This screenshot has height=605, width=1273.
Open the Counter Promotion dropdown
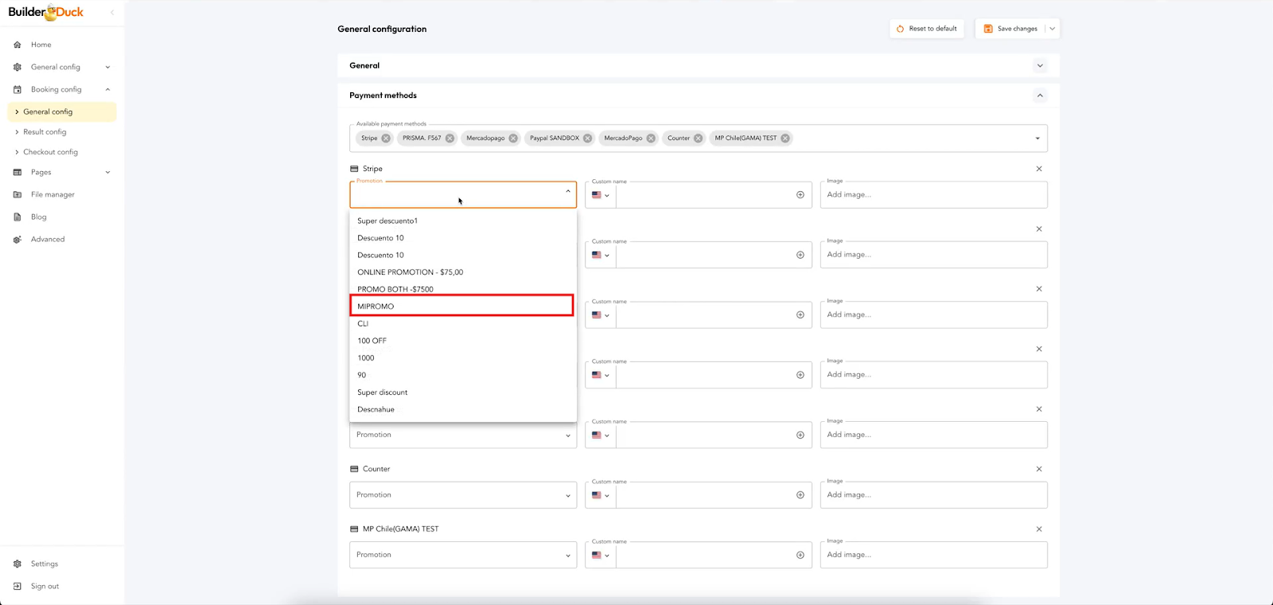point(462,495)
